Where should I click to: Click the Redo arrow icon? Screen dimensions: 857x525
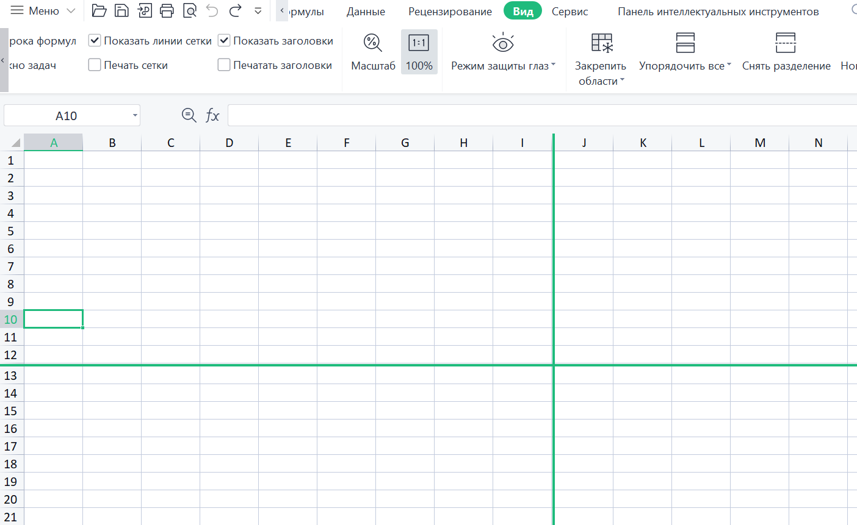coord(235,10)
